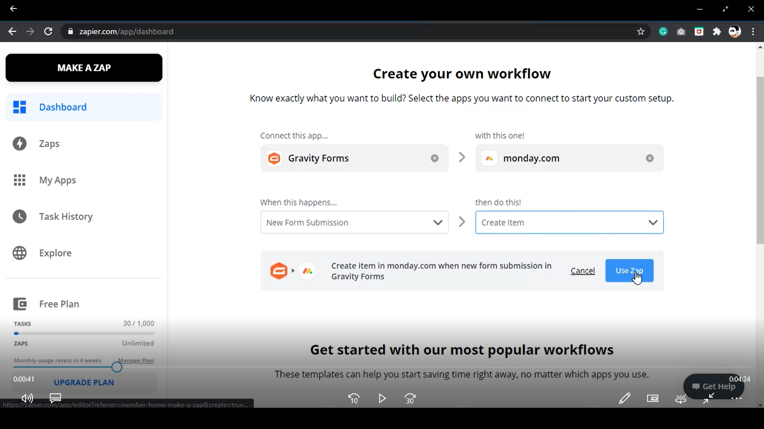Click the camera screenshot extension icon
Image resolution: width=764 pixels, height=429 pixels.
tap(681, 32)
